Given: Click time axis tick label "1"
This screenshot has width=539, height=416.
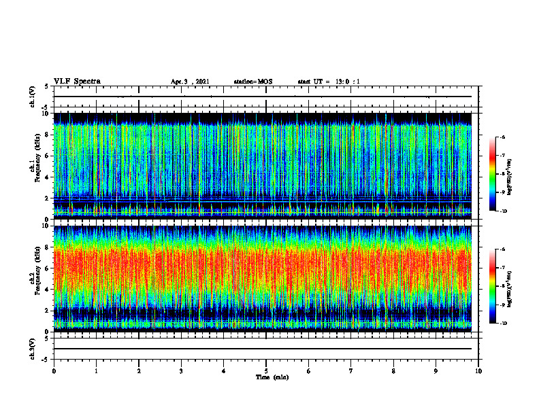Looking at the screenshot, I should [96, 371].
